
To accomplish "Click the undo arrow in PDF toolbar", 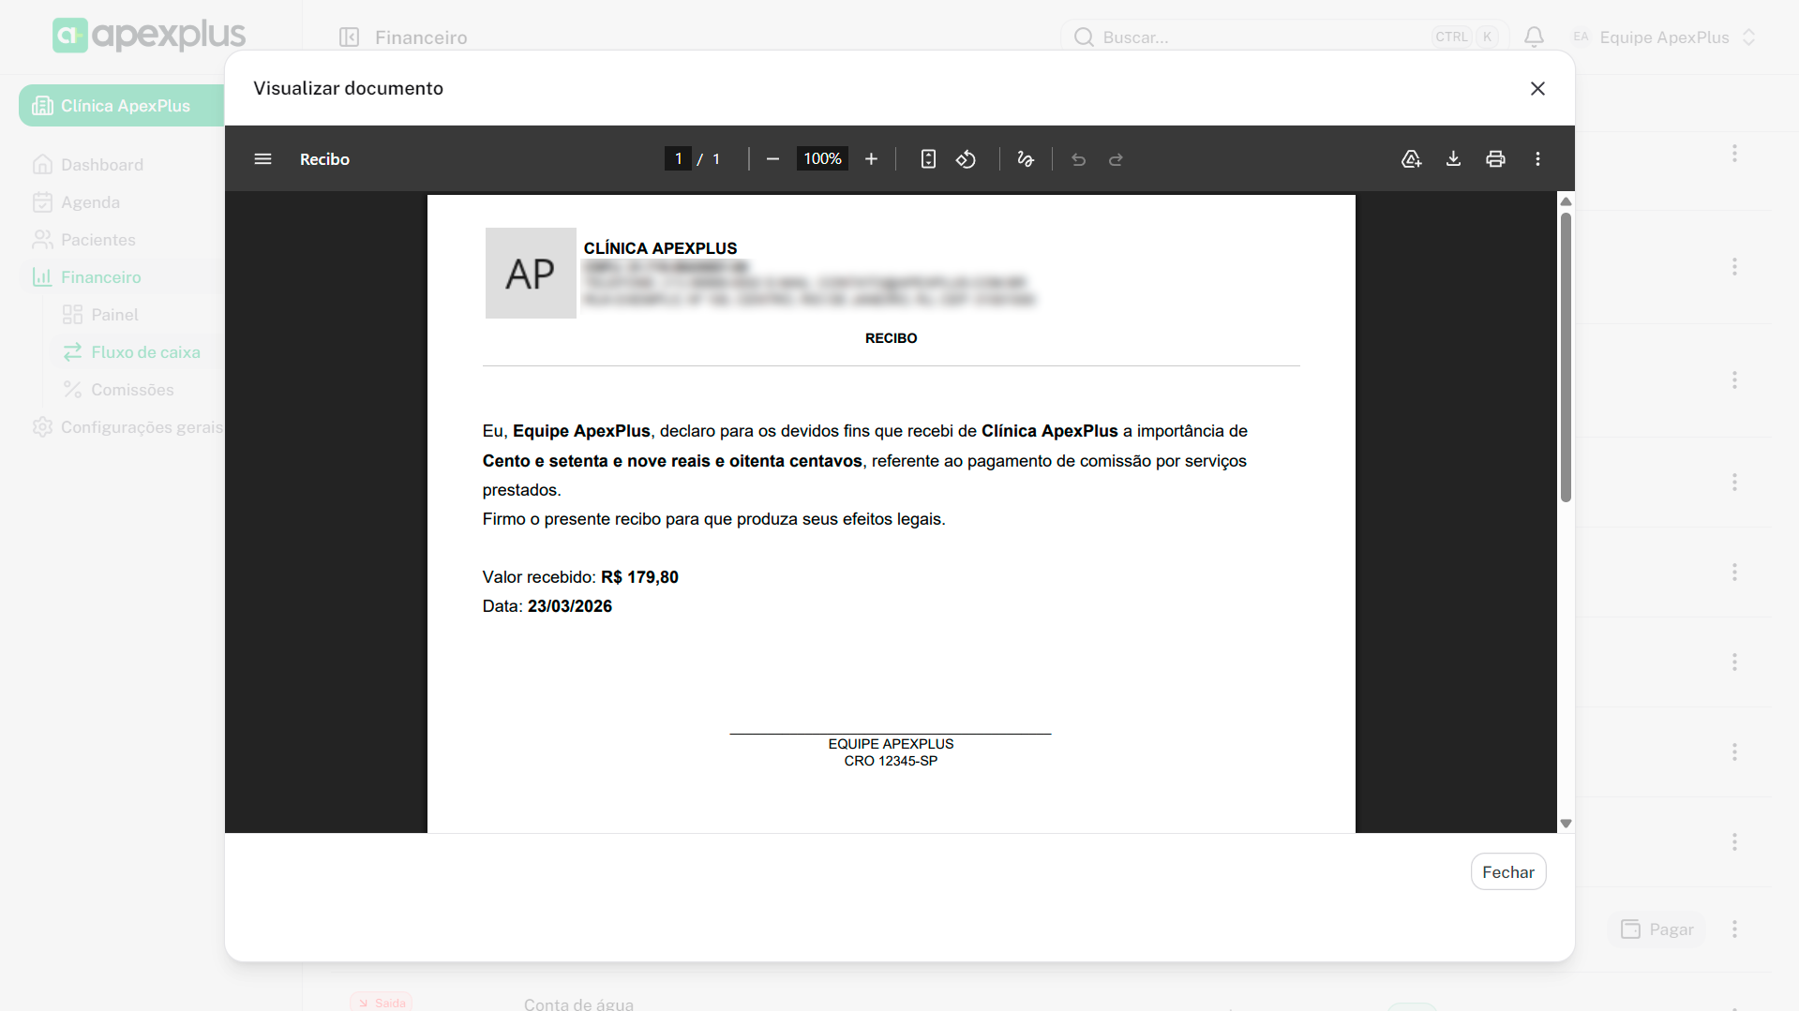I will tap(1078, 159).
